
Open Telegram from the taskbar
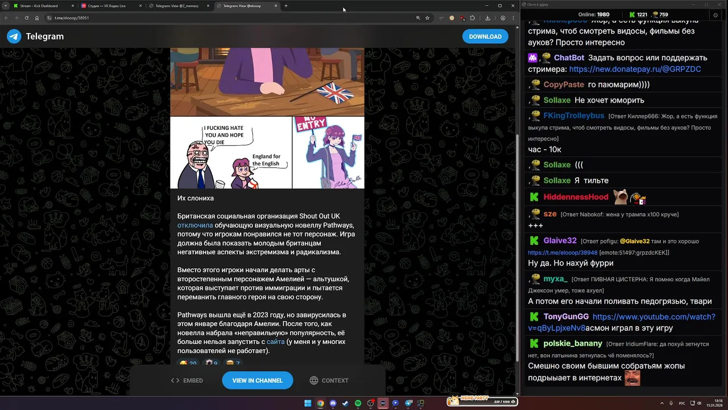(408, 403)
